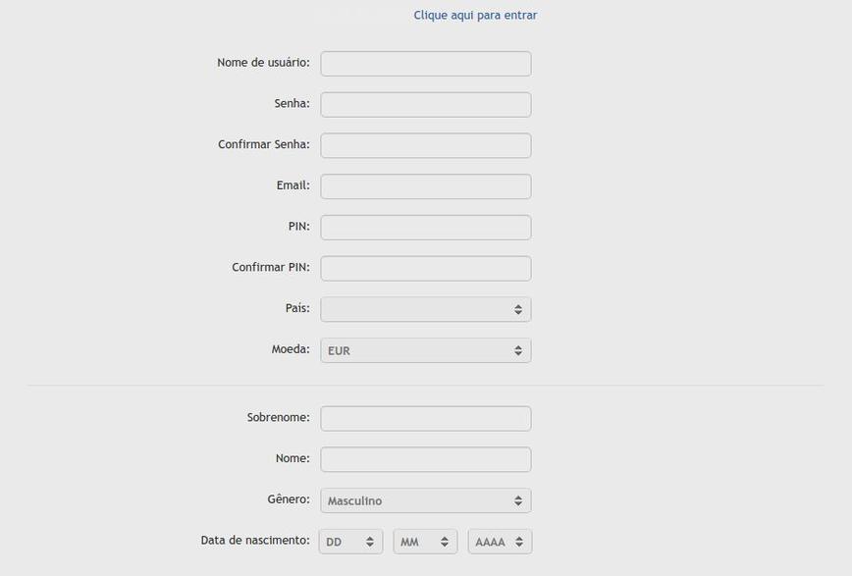
Task: Click the AAAA dropdown arrow icon
Action: pyautogui.click(x=517, y=541)
